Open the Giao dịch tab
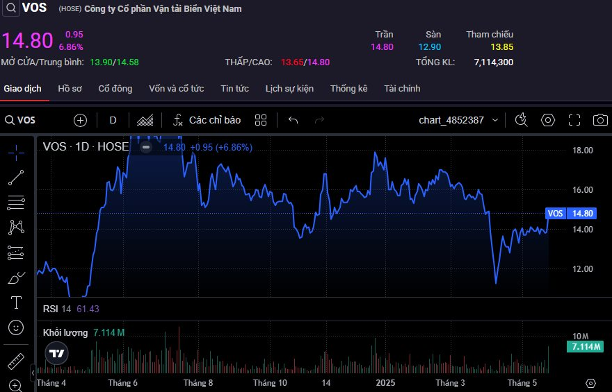This screenshot has height=392, width=612. pos(23,89)
